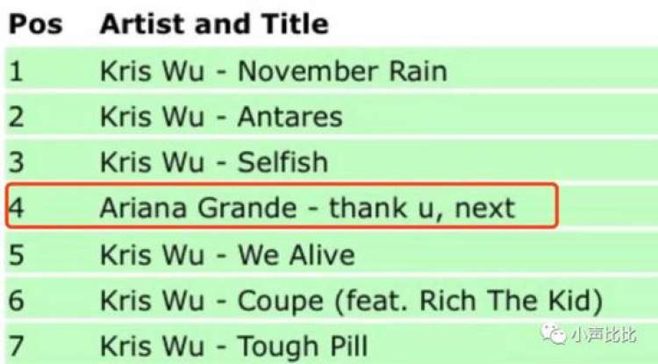This screenshot has height=364, width=658.
Task: Open the 'Selfish' song entry
Action: (283, 162)
